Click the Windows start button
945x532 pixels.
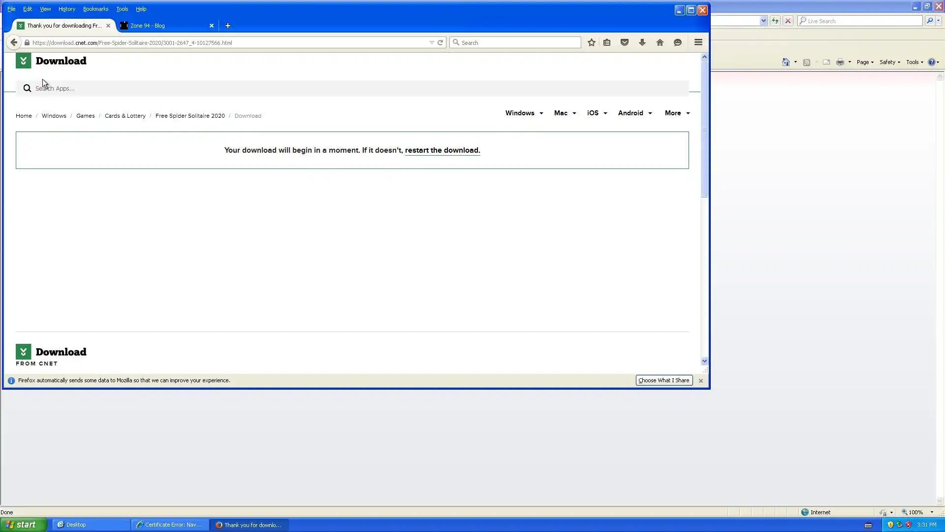[24, 525]
